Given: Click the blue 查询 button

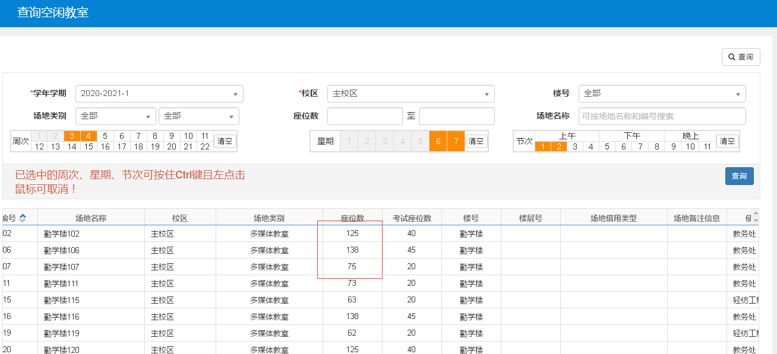Looking at the screenshot, I should click(x=739, y=176).
